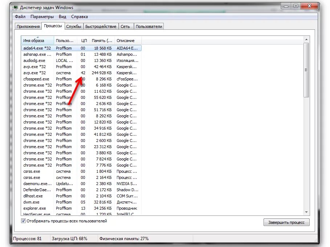Click the NVIDIA S... description cell

pyautogui.click(x=127, y=184)
